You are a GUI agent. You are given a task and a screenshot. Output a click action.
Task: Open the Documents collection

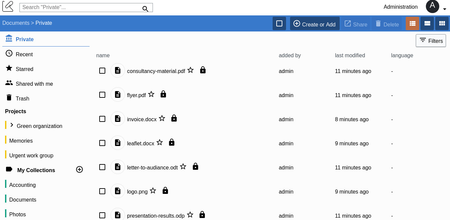[x=23, y=200]
